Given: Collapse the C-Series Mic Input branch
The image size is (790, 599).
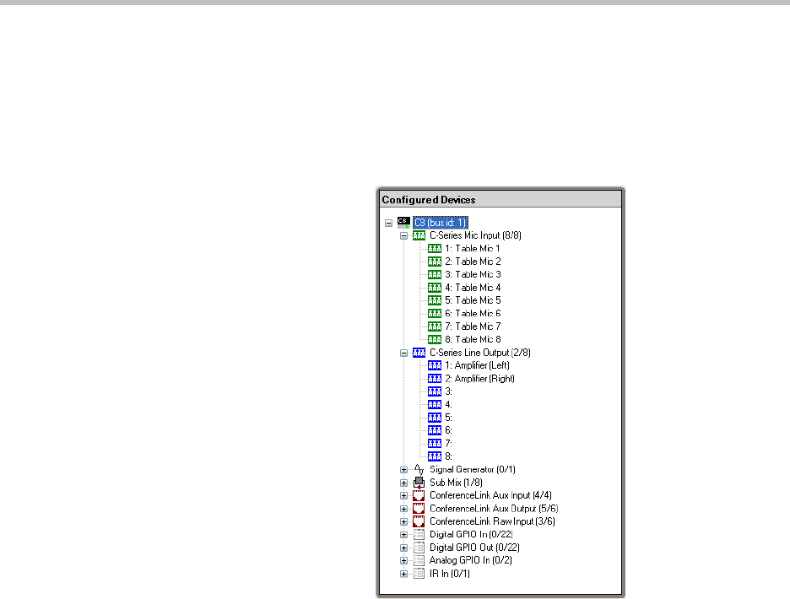Looking at the screenshot, I should click(403, 235).
